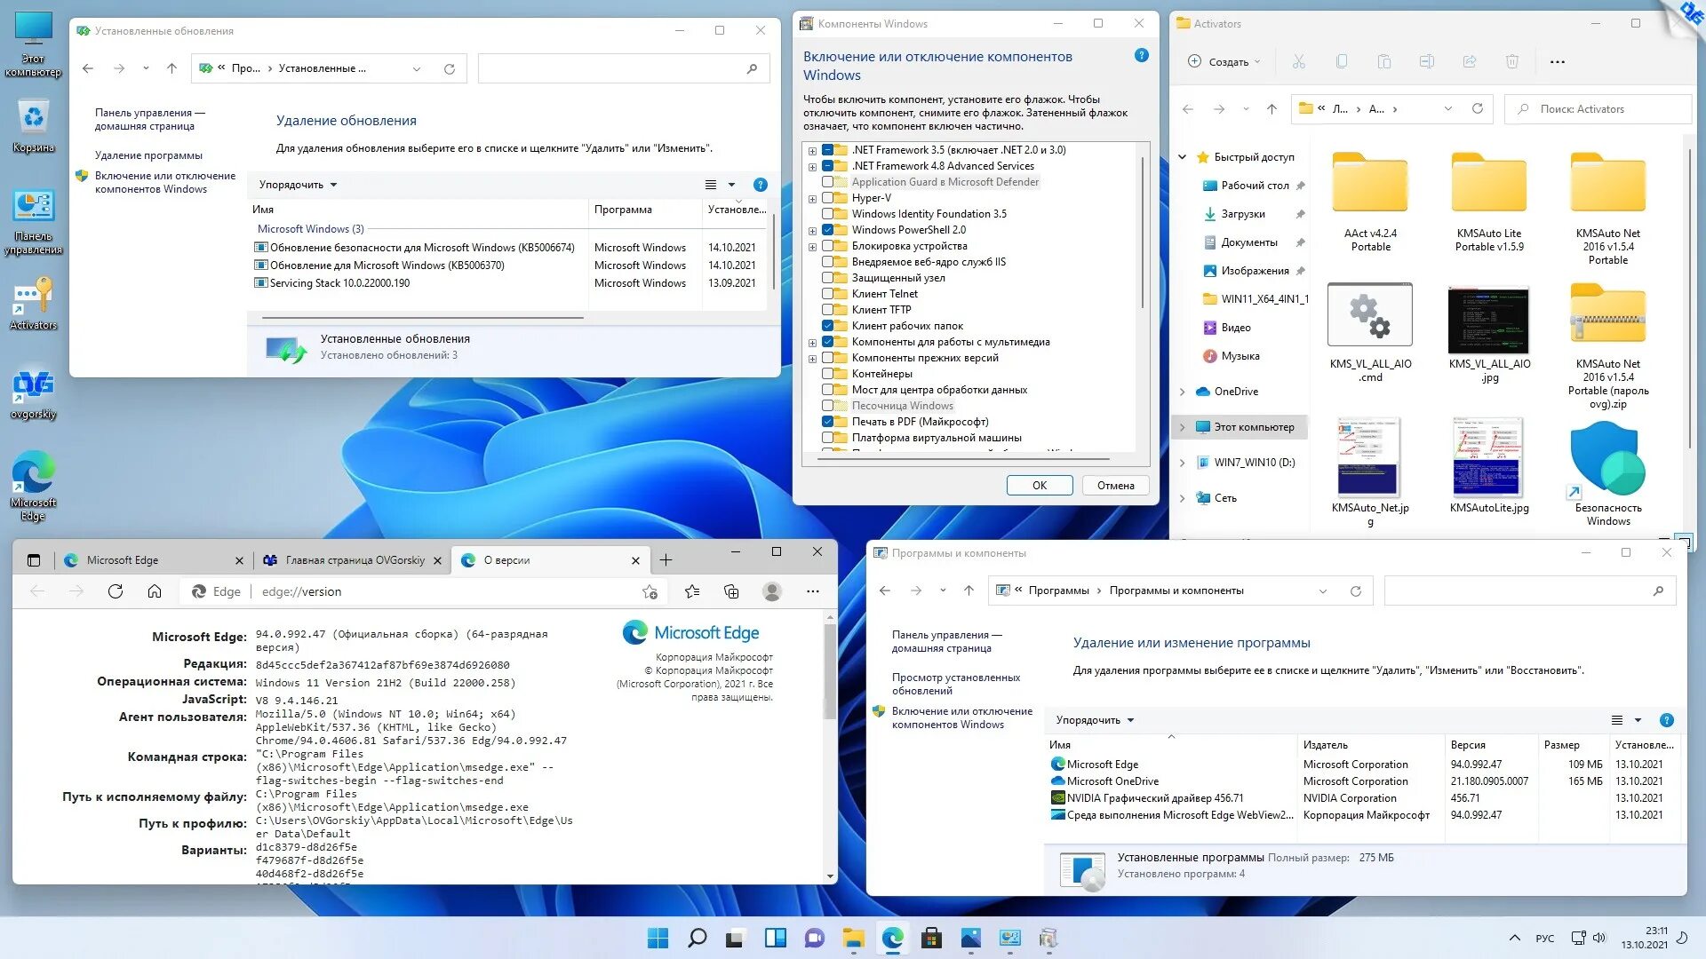Switch to Главная страница OVGorskiy tab

345,559
